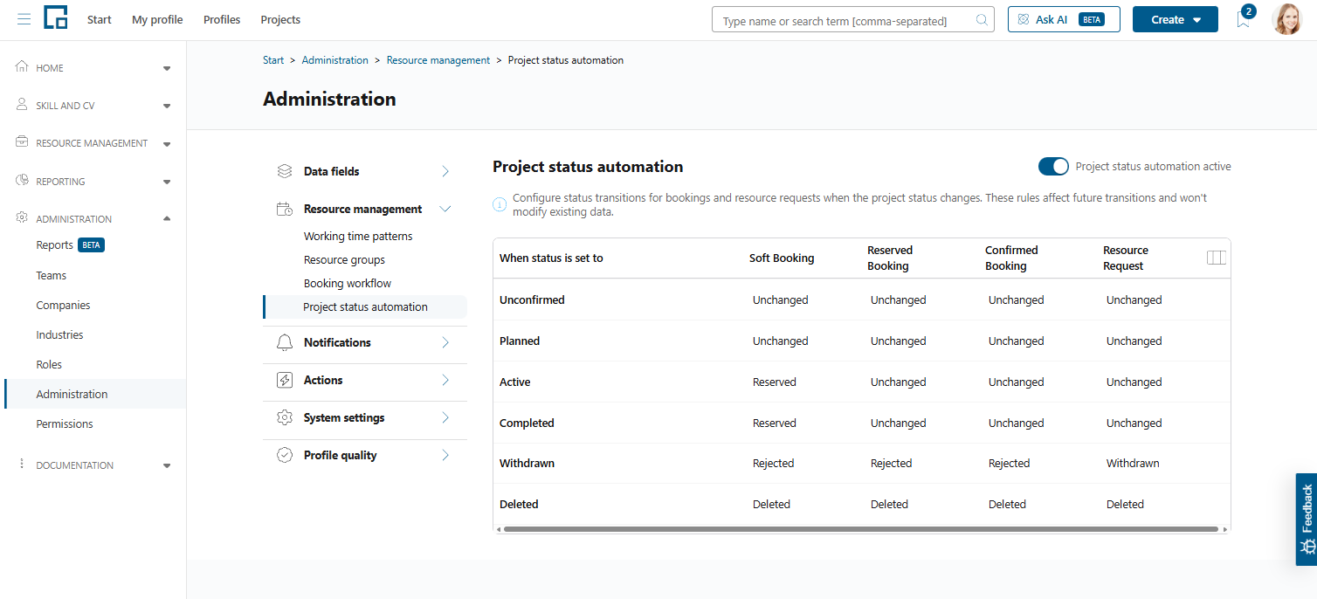The width and height of the screenshot is (1317, 599).
Task: Open the user avatar menu
Action: [1286, 19]
